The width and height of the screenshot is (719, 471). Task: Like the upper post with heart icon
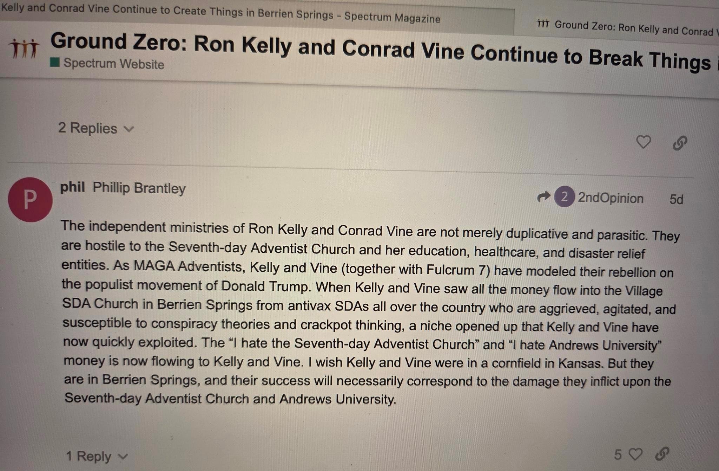[x=643, y=142]
